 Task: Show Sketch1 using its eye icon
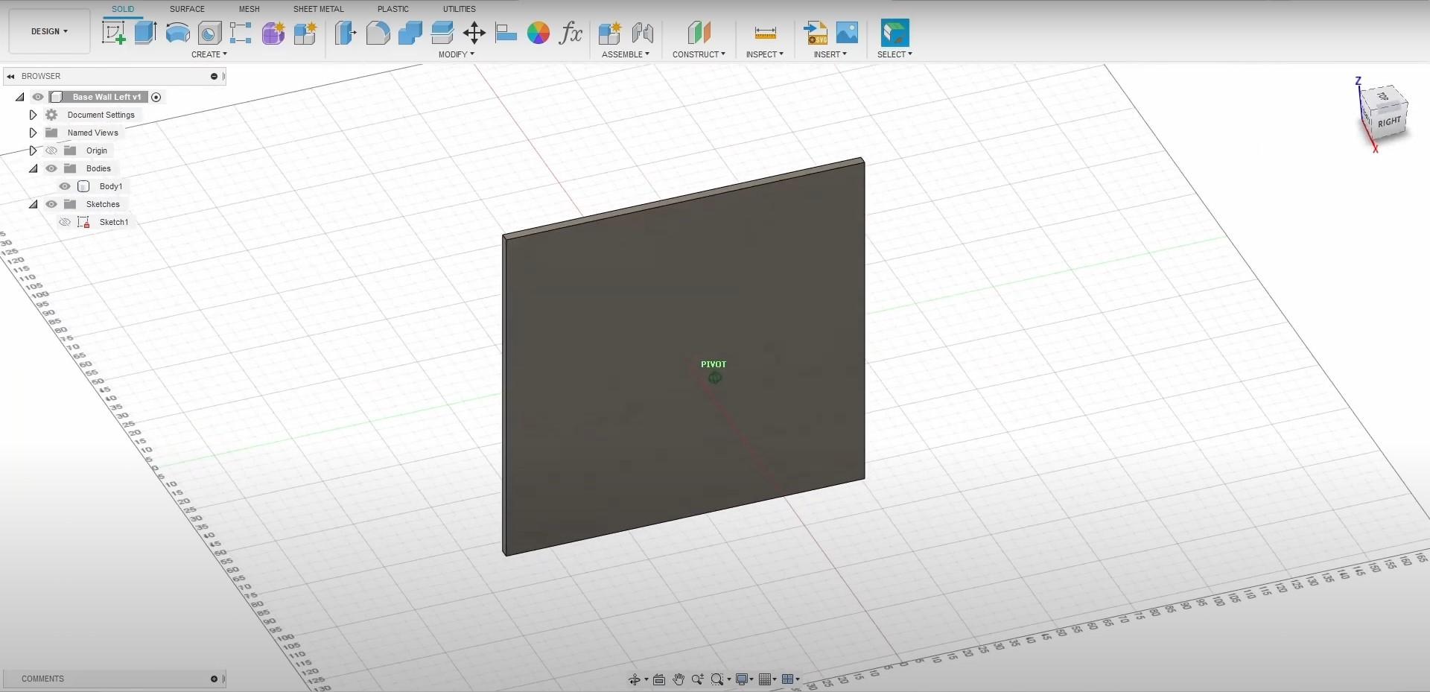[x=65, y=222]
